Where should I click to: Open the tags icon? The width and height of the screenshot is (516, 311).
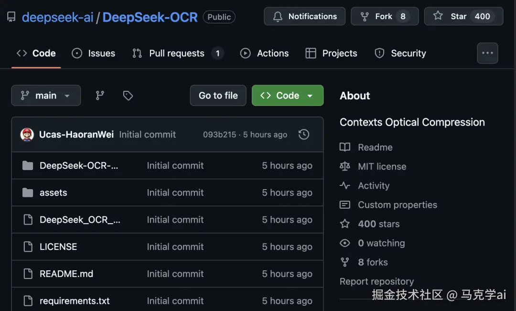coord(128,96)
